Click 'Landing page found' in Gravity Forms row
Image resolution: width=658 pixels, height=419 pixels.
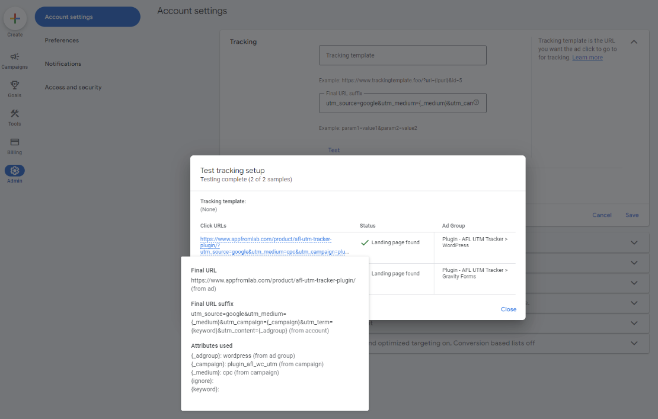click(x=395, y=273)
